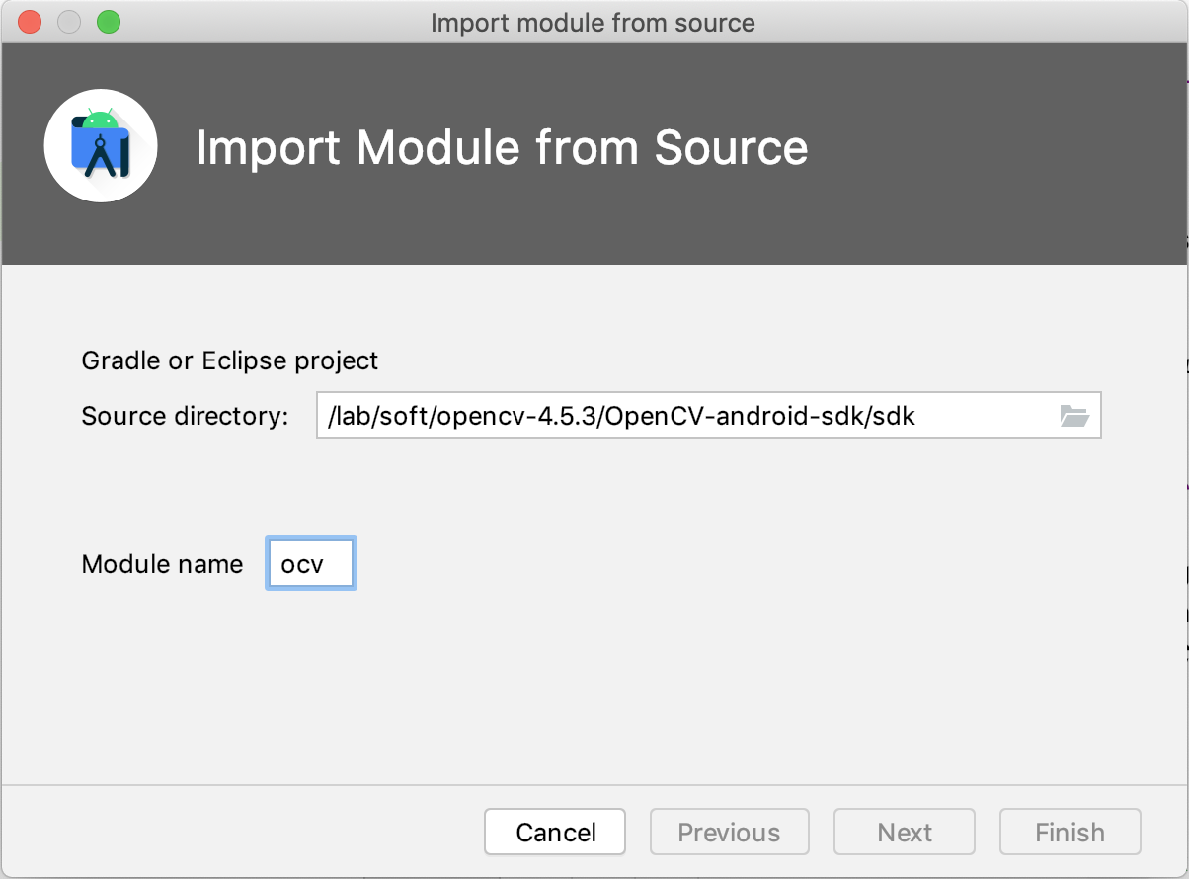Click the Android Studio logo in header
This screenshot has height=879, width=1189.
[101, 146]
